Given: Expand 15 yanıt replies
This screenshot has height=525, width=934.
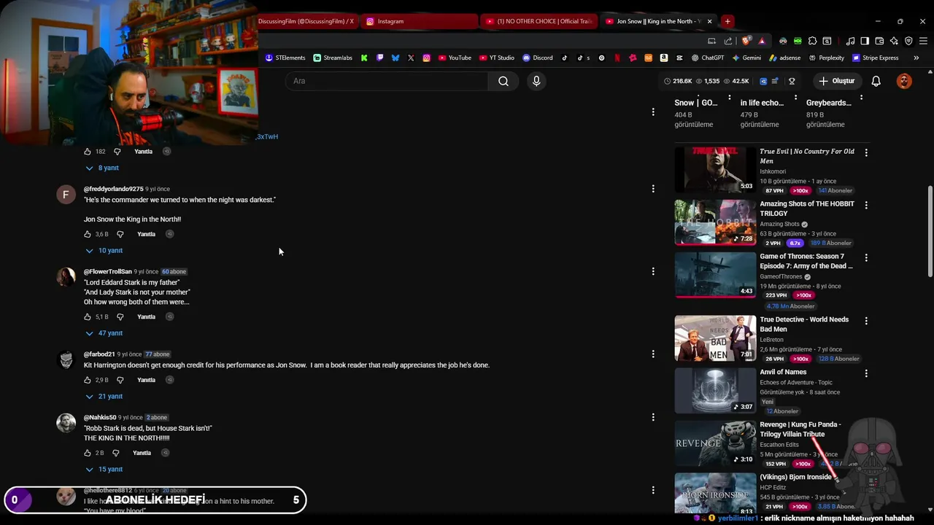Looking at the screenshot, I should 104,469.
